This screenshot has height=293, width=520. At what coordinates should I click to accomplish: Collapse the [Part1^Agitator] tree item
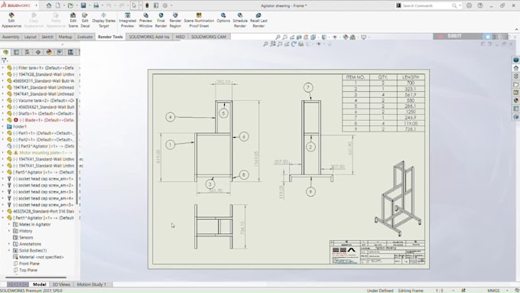point(3,218)
